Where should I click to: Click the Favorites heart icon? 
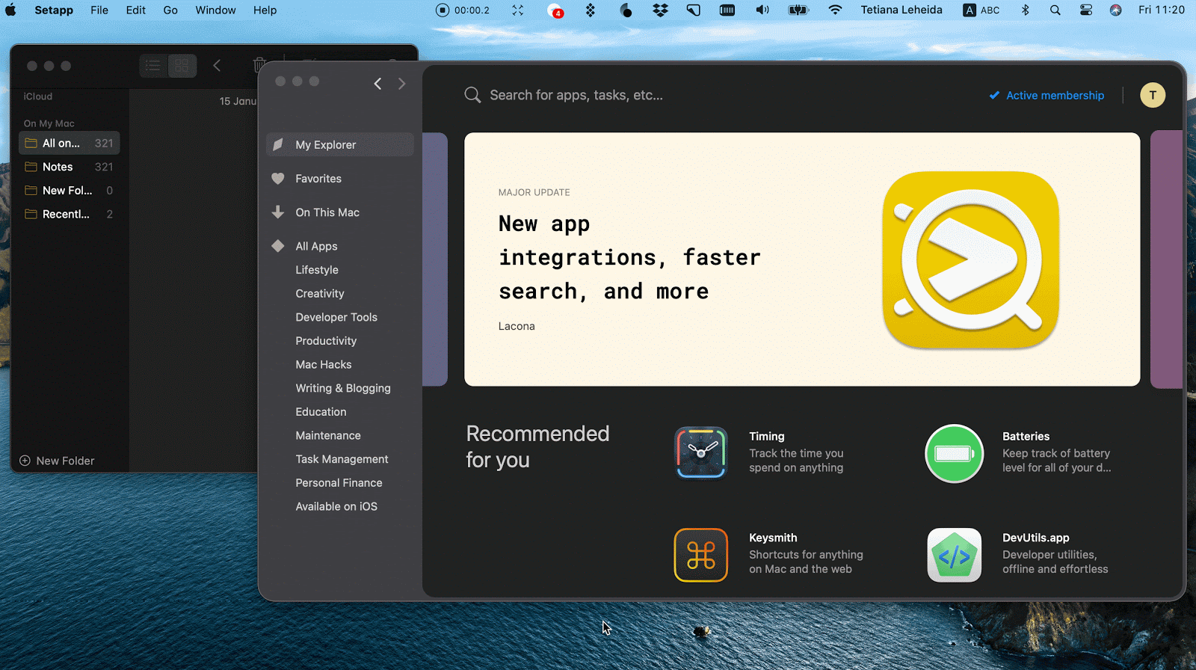(278, 179)
